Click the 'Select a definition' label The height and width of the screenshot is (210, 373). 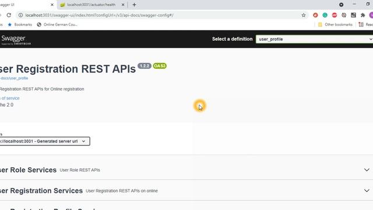click(232, 39)
